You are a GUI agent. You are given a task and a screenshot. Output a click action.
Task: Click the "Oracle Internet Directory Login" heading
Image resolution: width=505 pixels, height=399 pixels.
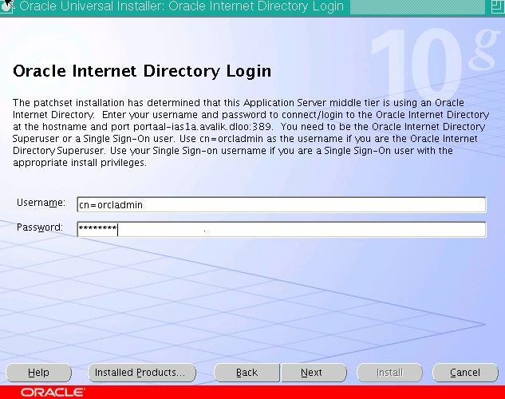coord(142,71)
